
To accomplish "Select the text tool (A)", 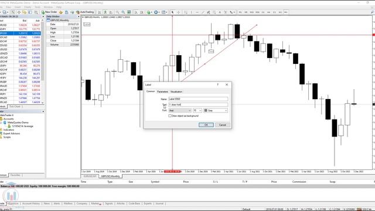I will (x=220, y=12).
